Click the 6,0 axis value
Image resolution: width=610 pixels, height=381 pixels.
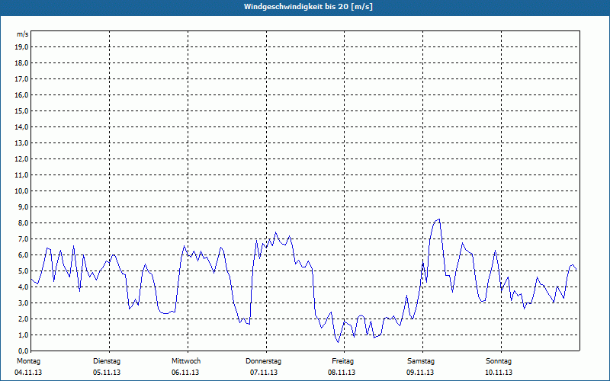[x=23, y=255]
